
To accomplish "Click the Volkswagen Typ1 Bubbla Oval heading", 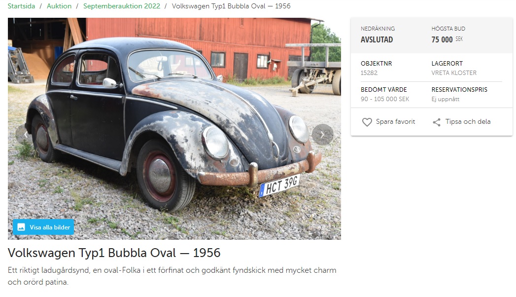I will (x=114, y=253).
